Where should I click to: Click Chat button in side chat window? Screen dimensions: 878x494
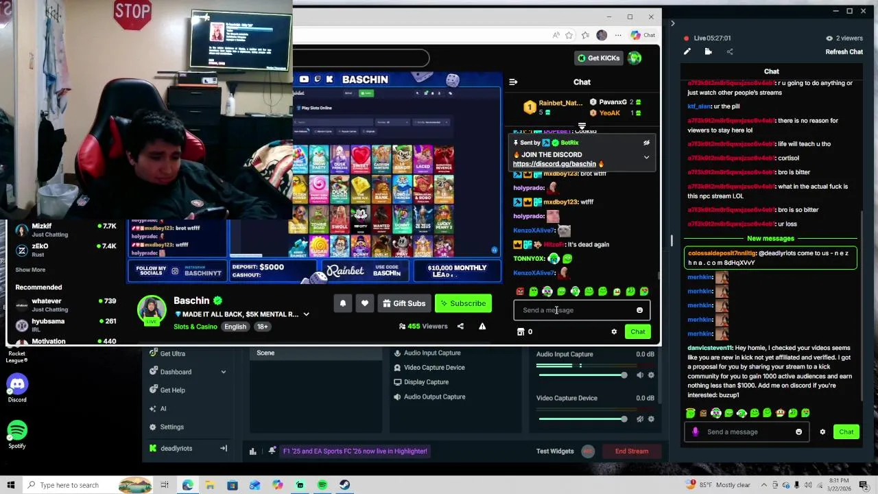(846, 432)
